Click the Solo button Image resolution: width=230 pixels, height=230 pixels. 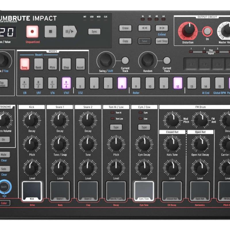(x=4, y=169)
